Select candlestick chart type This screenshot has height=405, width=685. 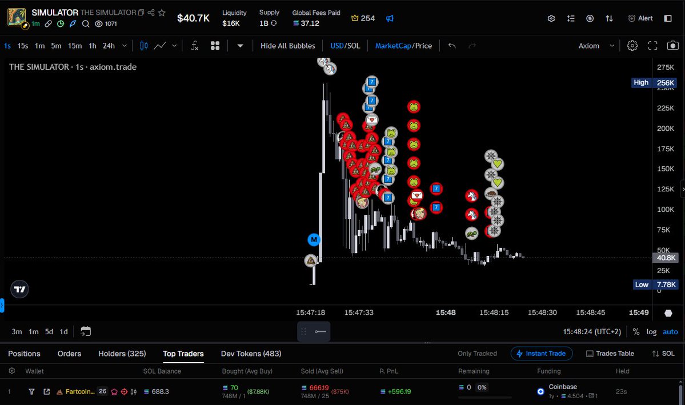144,46
